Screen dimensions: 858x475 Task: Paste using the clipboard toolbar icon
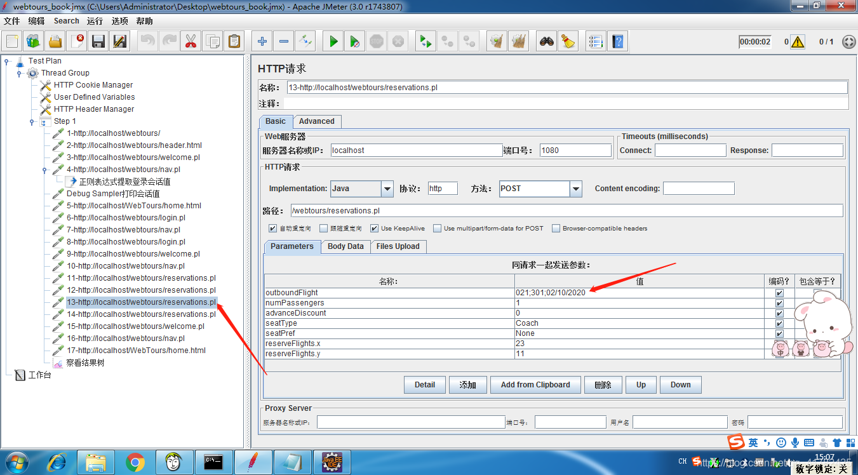point(234,42)
